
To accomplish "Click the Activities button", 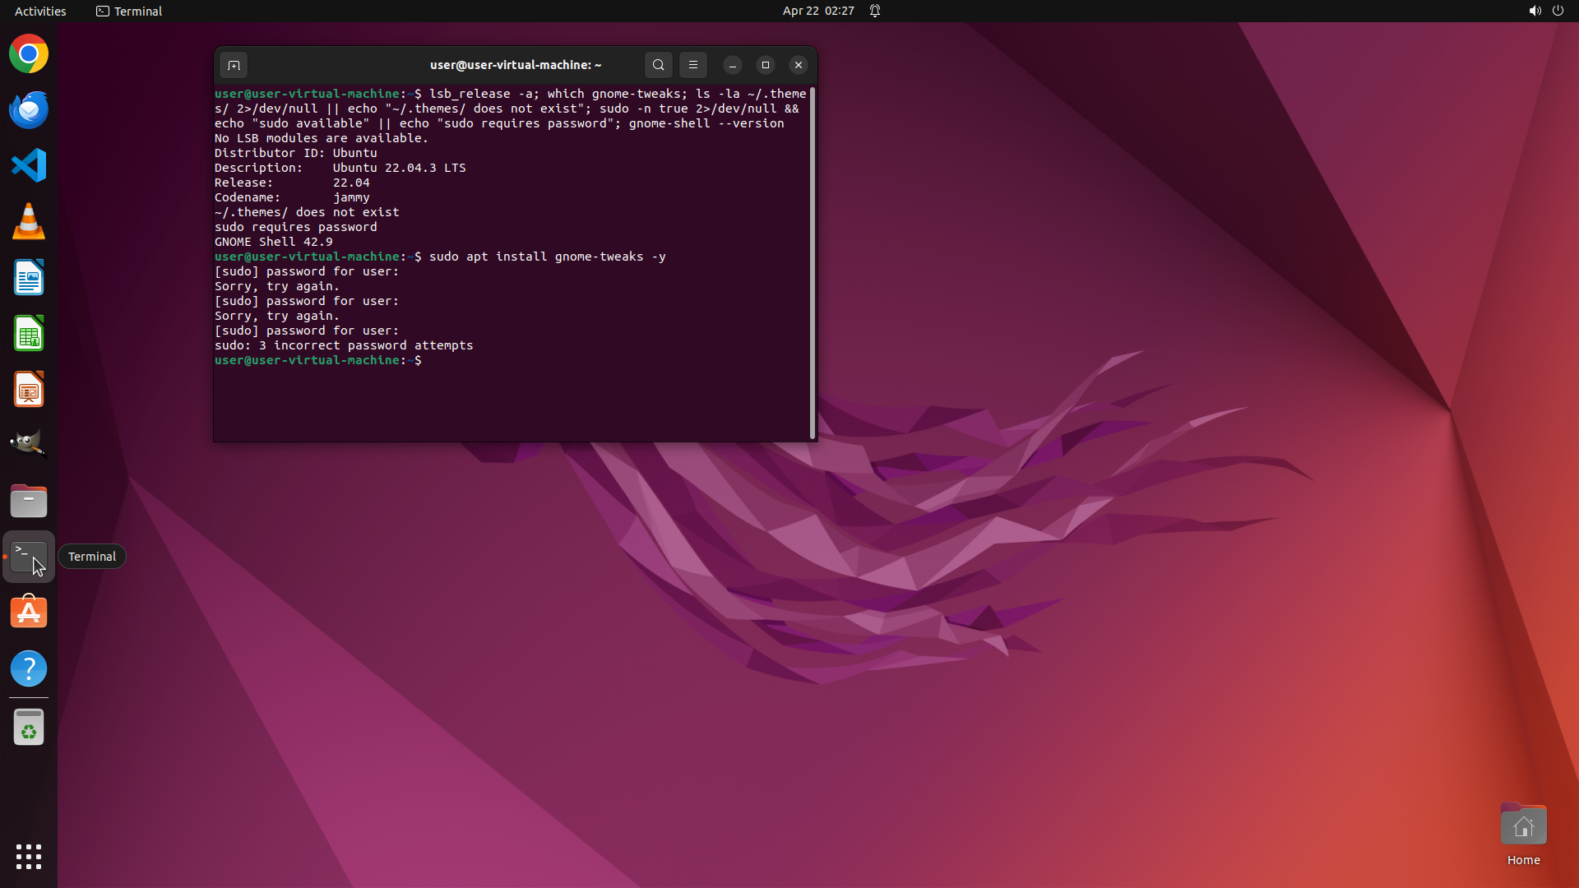I will tap(40, 11).
